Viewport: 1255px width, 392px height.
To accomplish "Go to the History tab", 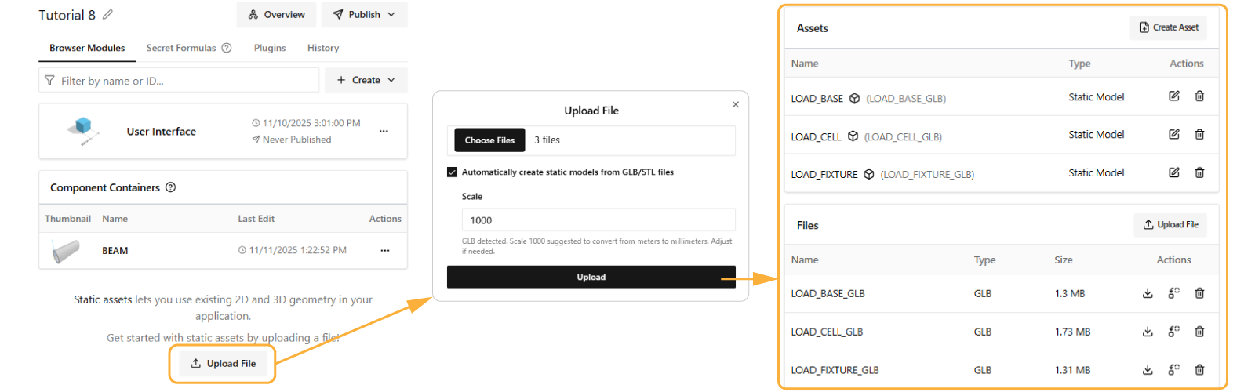I will [x=323, y=48].
